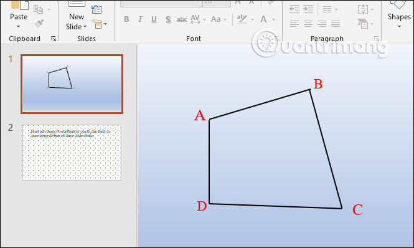This screenshot has height=248, width=414.
Task: Click the red label B on slide
Action: click(x=318, y=84)
